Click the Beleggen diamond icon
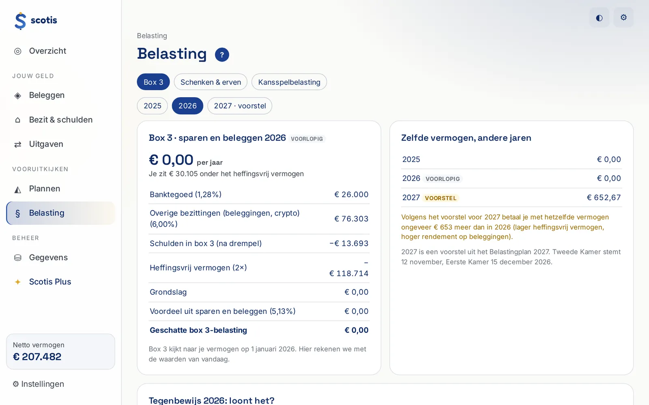 [x=18, y=96]
